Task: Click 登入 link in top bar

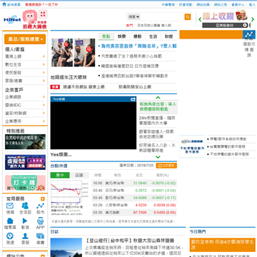Action: coord(252,4)
